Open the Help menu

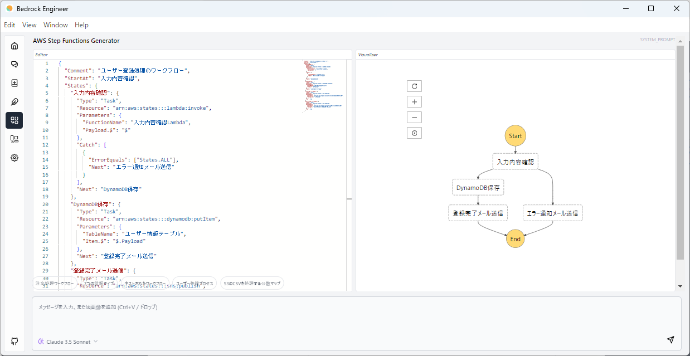(x=82, y=25)
